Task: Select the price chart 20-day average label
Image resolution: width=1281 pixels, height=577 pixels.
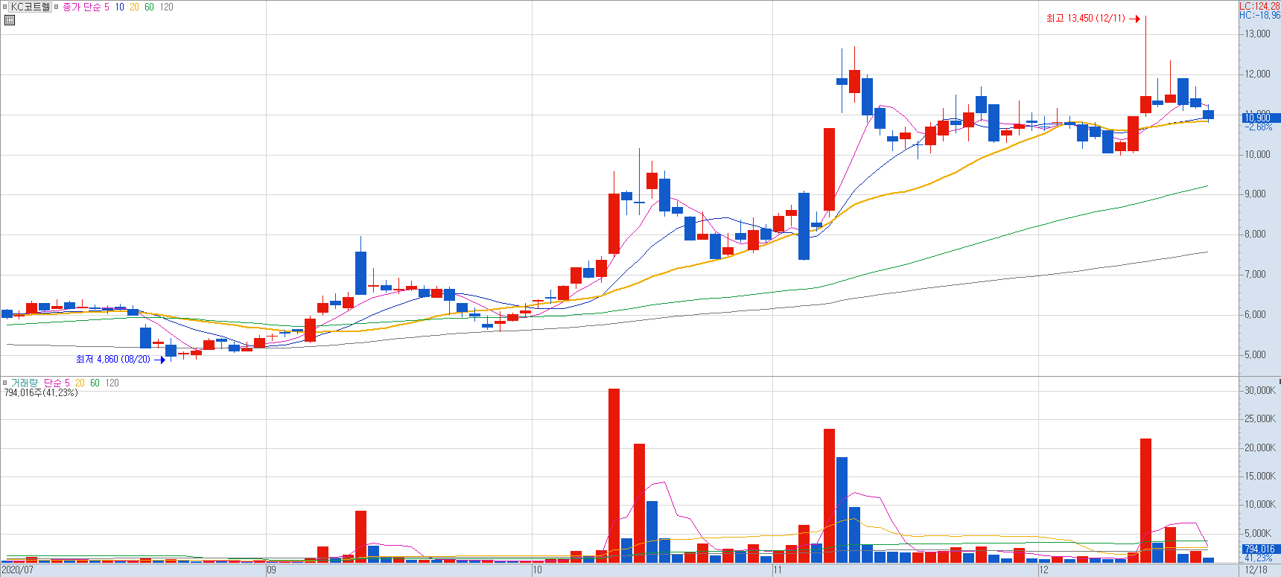Action: pyautogui.click(x=134, y=7)
